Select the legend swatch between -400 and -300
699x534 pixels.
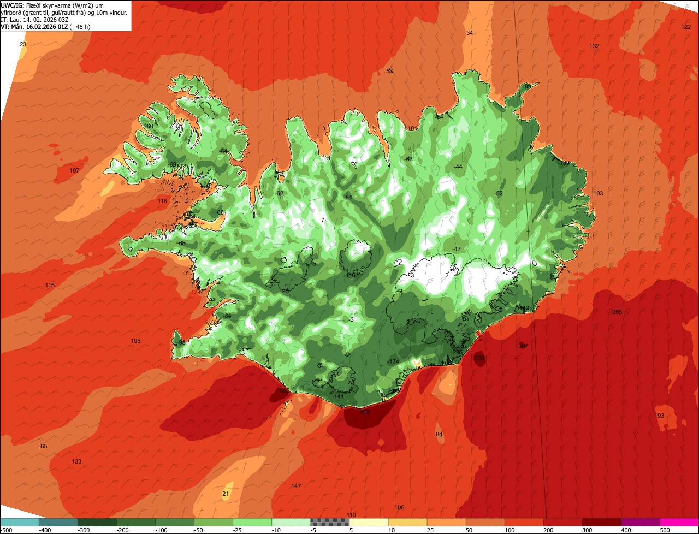(x=58, y=522)
